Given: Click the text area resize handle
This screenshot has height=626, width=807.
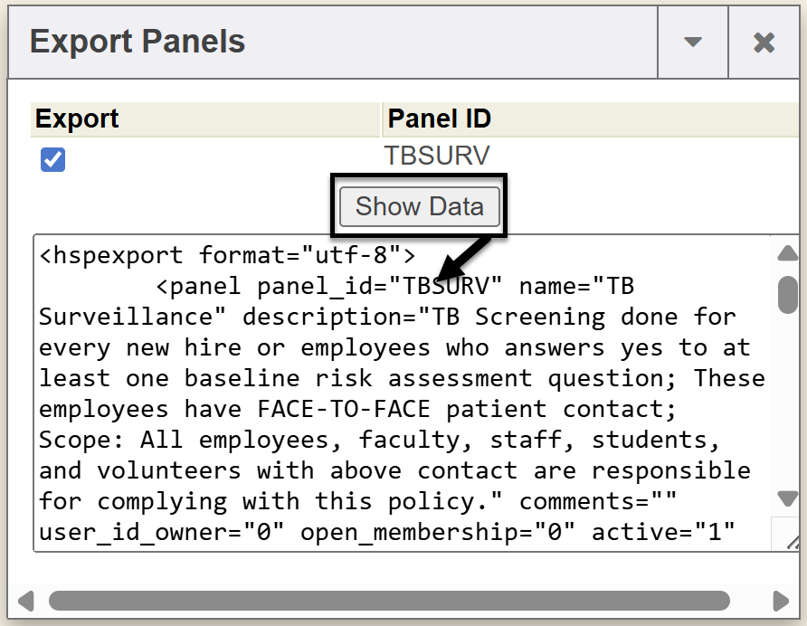Looking at the screenshot, I should coord(793,541).
